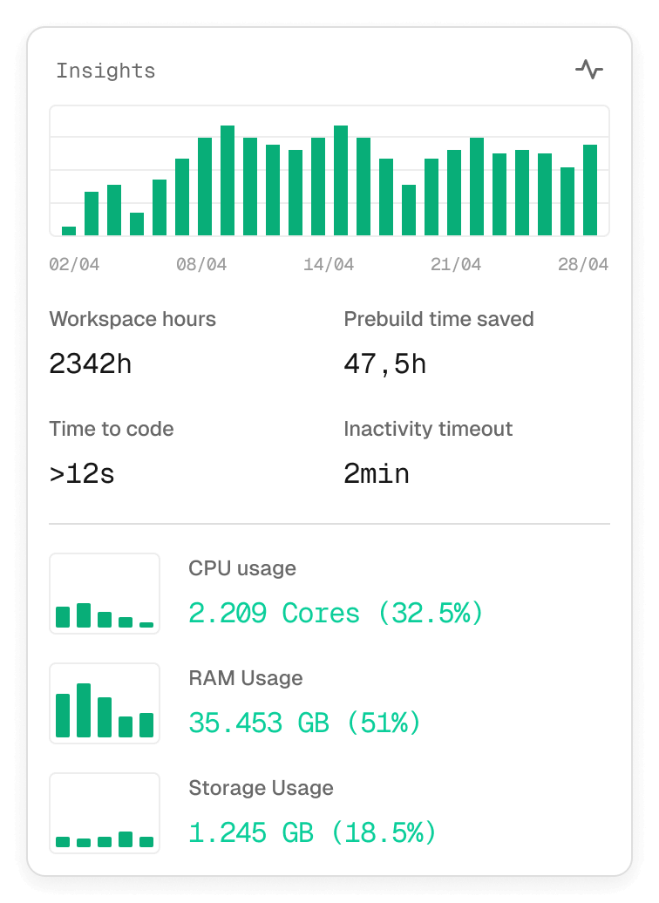This screenshot has height=903, width=659.
Task: Click the 35.453 GB RAM reading
Action: pos(304,723)
